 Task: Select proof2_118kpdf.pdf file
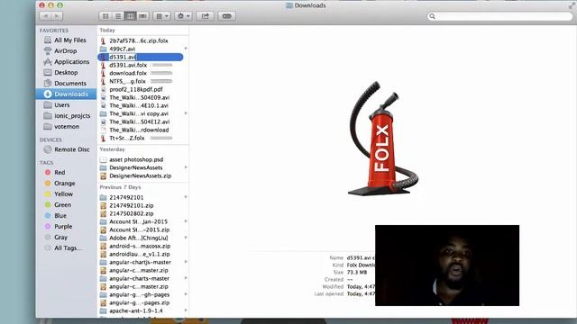coord(136,89)
